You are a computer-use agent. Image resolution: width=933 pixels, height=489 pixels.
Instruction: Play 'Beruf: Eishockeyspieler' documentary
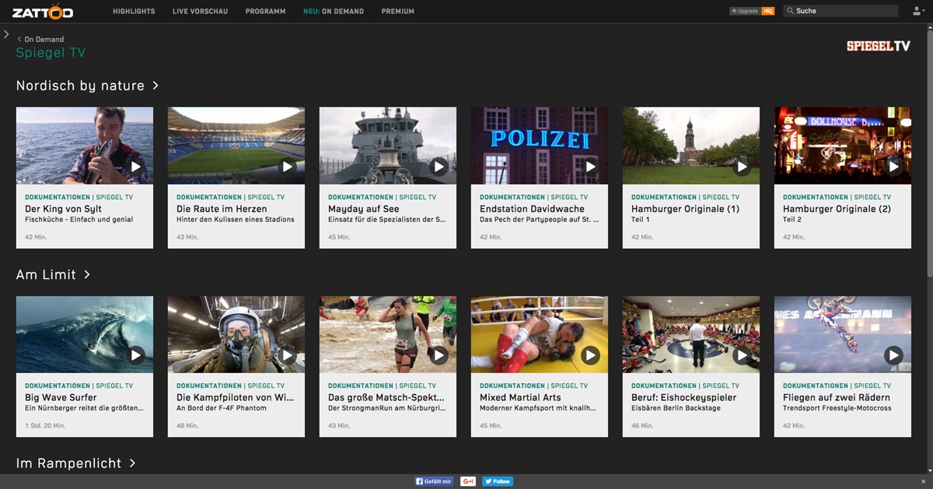coord(743,355)
